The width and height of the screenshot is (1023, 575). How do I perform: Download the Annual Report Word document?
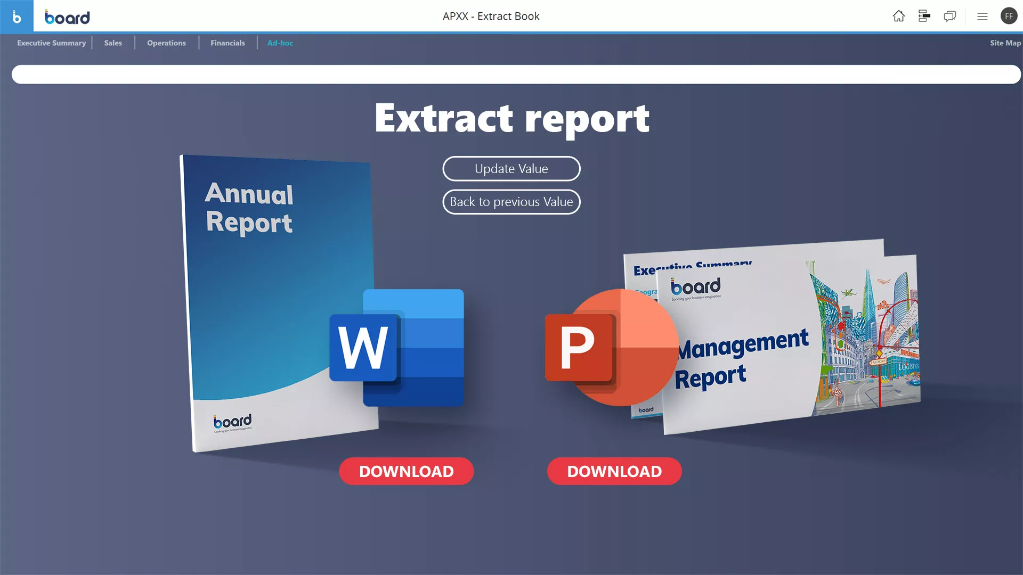(x=406, y=471)
